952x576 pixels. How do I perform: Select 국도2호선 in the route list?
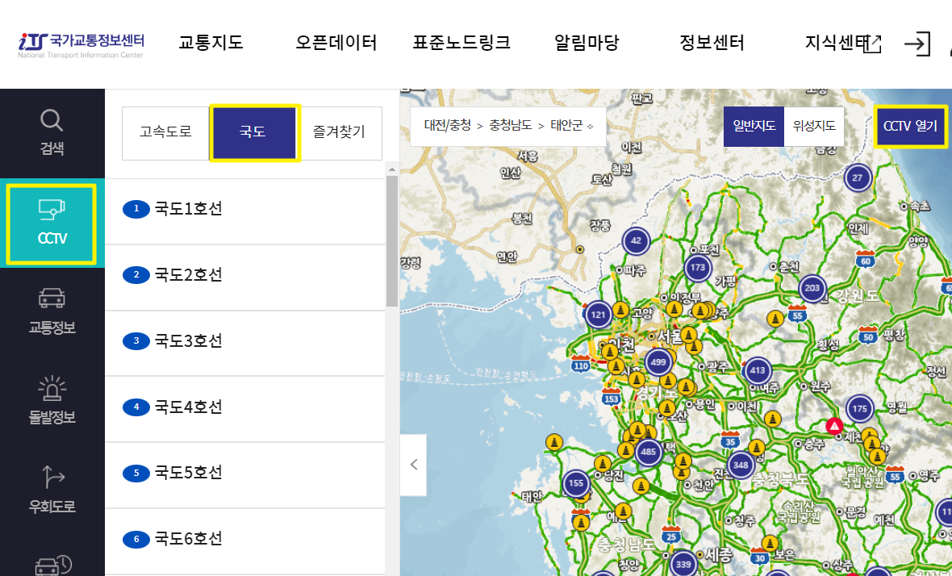tap(245, 278)
